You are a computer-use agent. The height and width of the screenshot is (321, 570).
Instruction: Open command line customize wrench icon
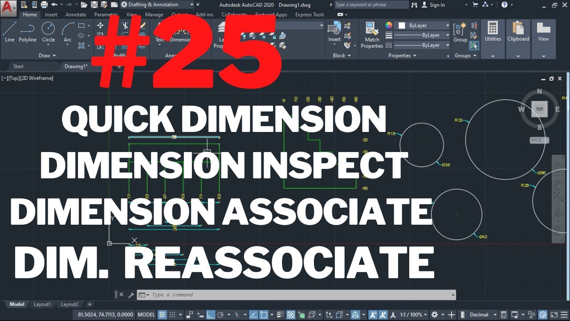131,295
